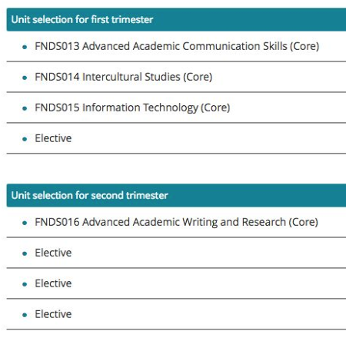Collapse the 'Unit selection for second trimester' header
This screenshot has height=341, width=346.
point(176,195)
